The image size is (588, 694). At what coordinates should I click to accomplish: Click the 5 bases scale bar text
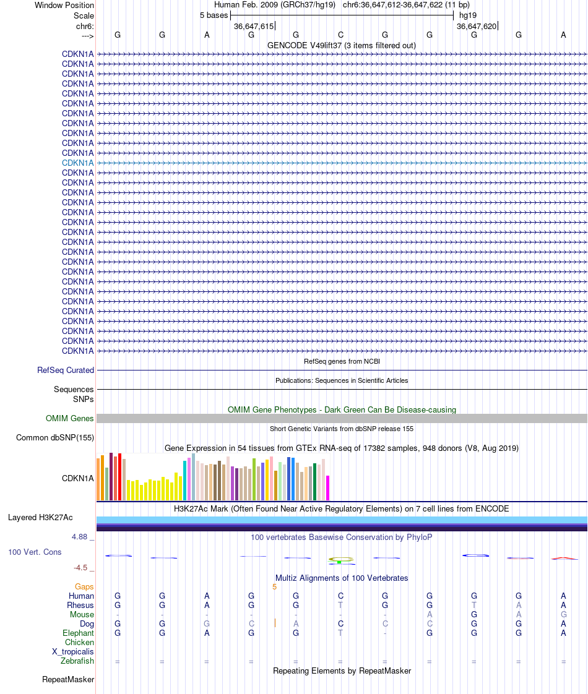tap(214, 15)
